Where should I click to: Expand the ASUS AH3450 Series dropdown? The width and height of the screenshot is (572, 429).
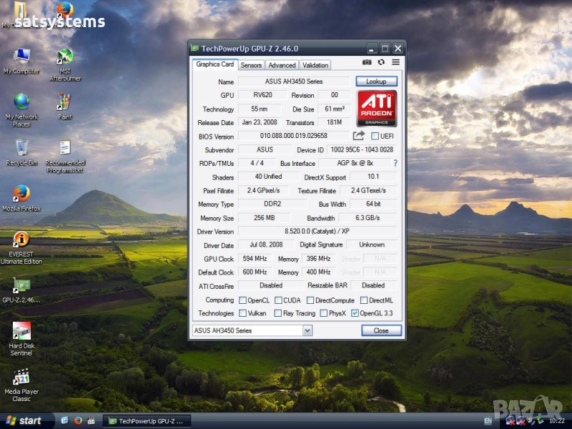point(307,330)
